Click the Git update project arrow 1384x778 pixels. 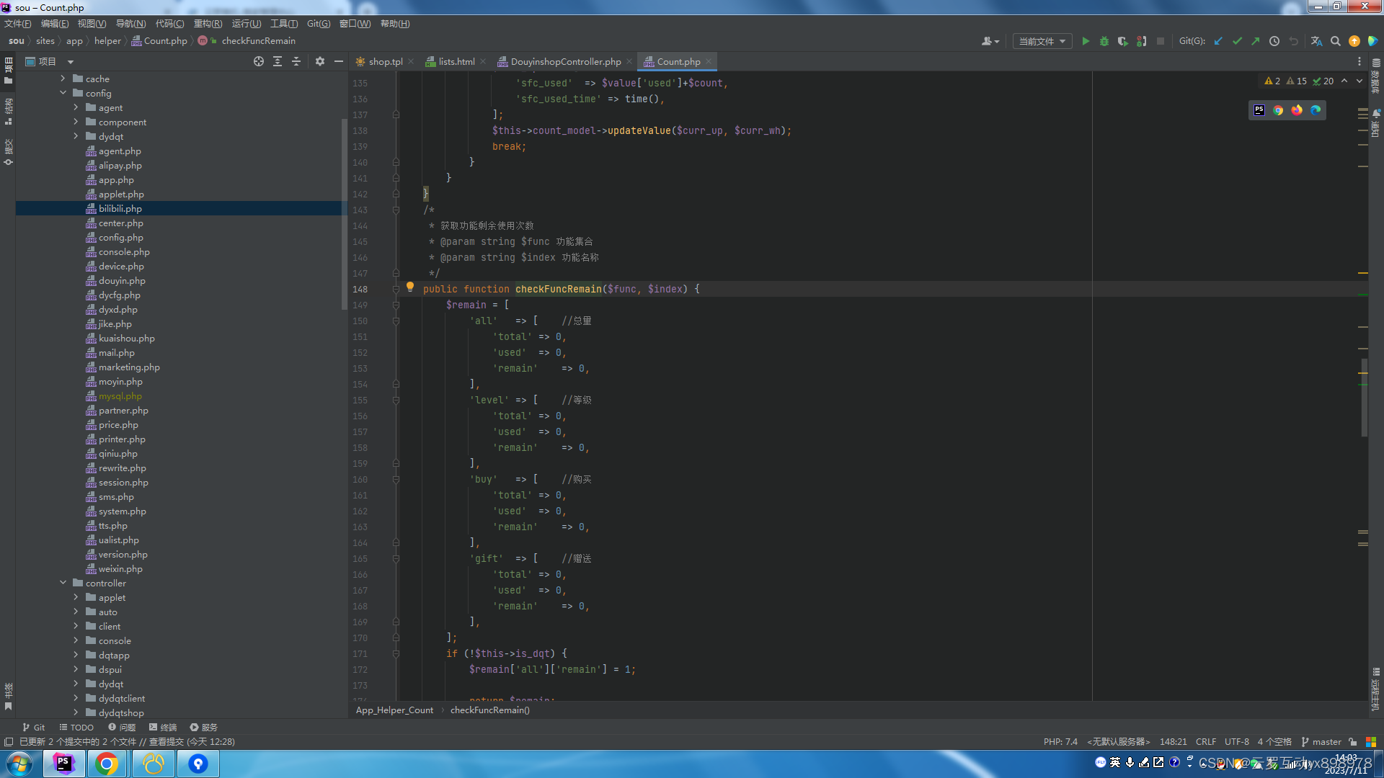click(x=1218, y=41)
